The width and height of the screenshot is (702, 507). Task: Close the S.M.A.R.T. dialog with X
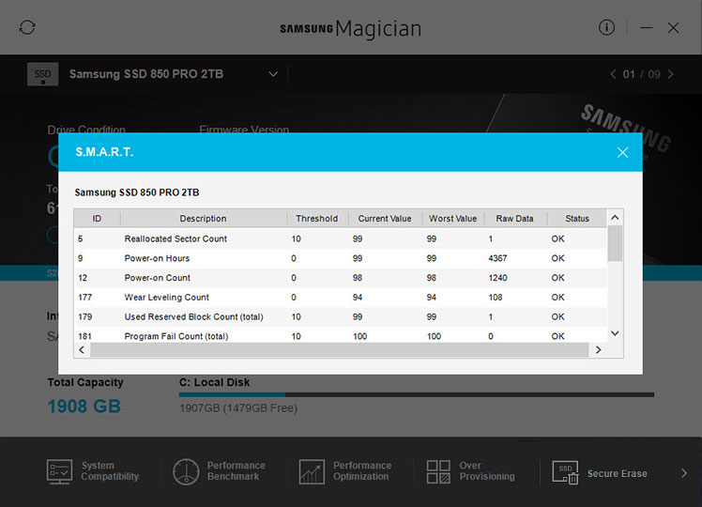pos(622,152)
